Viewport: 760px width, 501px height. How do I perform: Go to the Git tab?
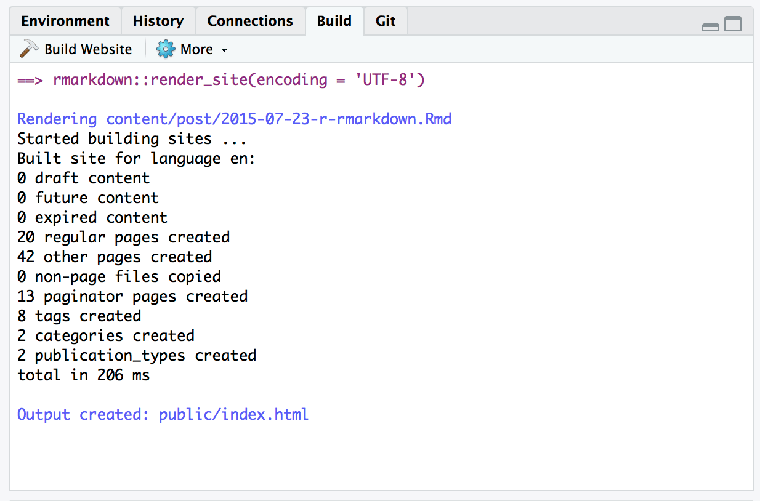(x=386, y=21)
